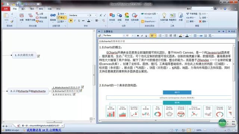Click the insert table icon in notes toolbar
The height and width of the screenshot is (134, 239).
coord(195,36)
